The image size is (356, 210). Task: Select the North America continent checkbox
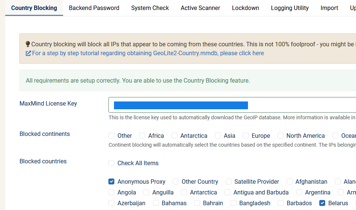[x=281, y=136]
